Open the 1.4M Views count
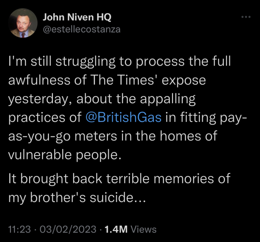 click(x=116, y=229)
